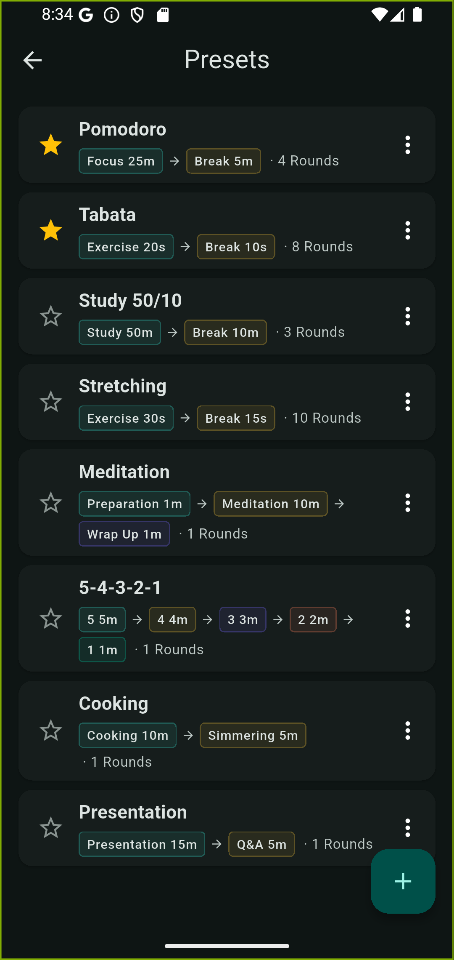
Task: Open more options for Stretching preset
Action: [x=407, y=402]
